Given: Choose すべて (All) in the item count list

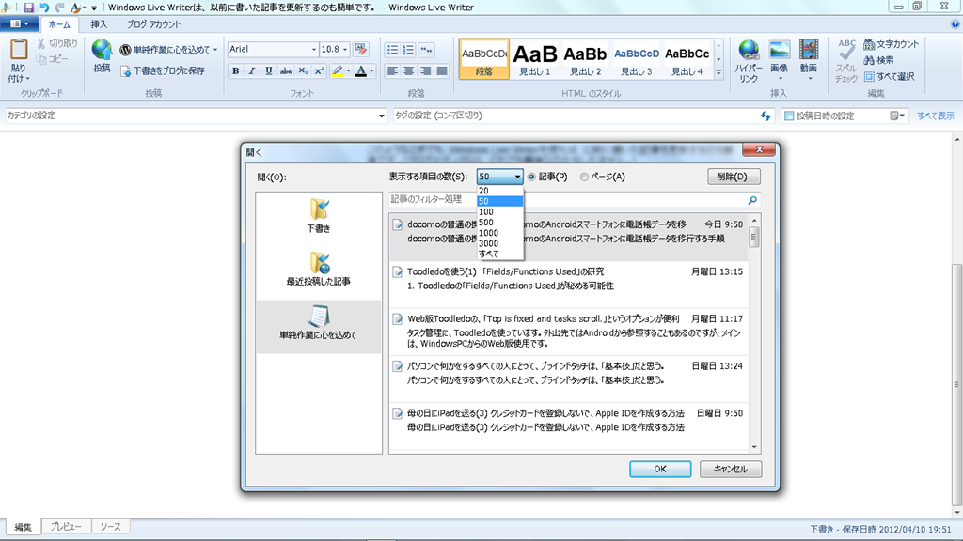Looking at the screenshot, I should coord(500,254).
